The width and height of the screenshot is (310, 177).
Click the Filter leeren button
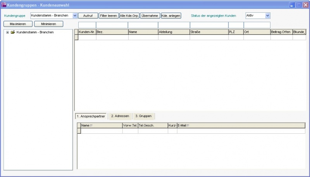pyautogui.click(x=108, y=16)
